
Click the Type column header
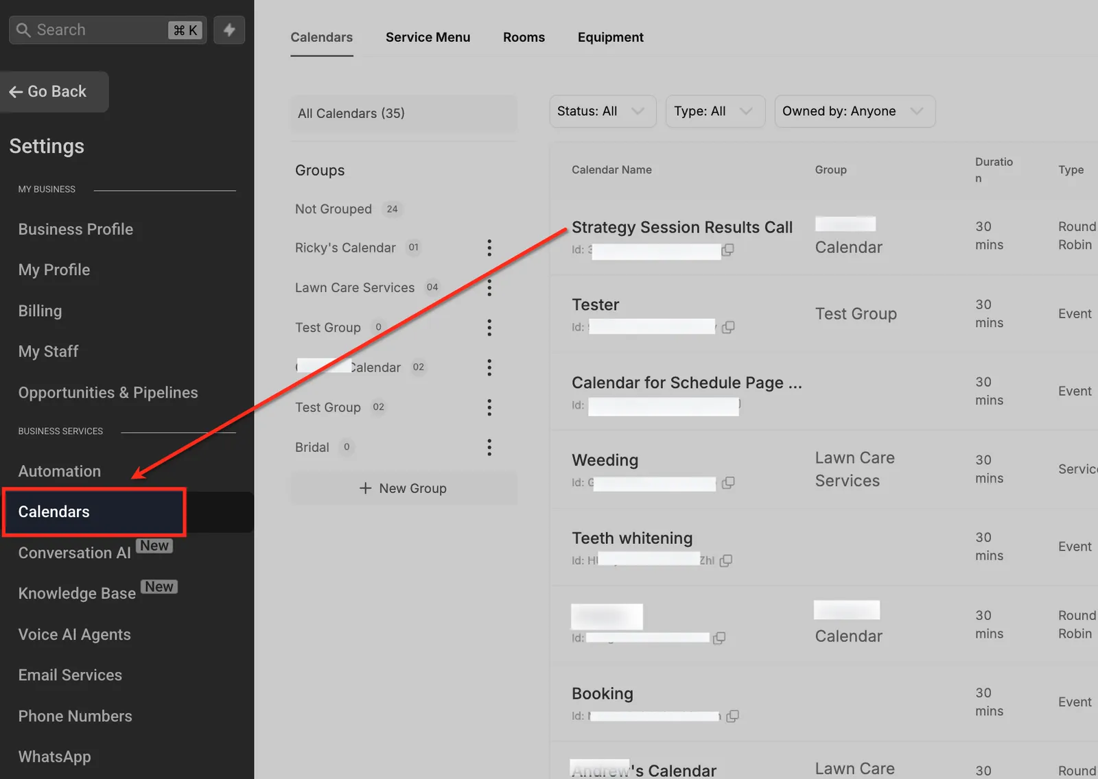(1071, 169)
